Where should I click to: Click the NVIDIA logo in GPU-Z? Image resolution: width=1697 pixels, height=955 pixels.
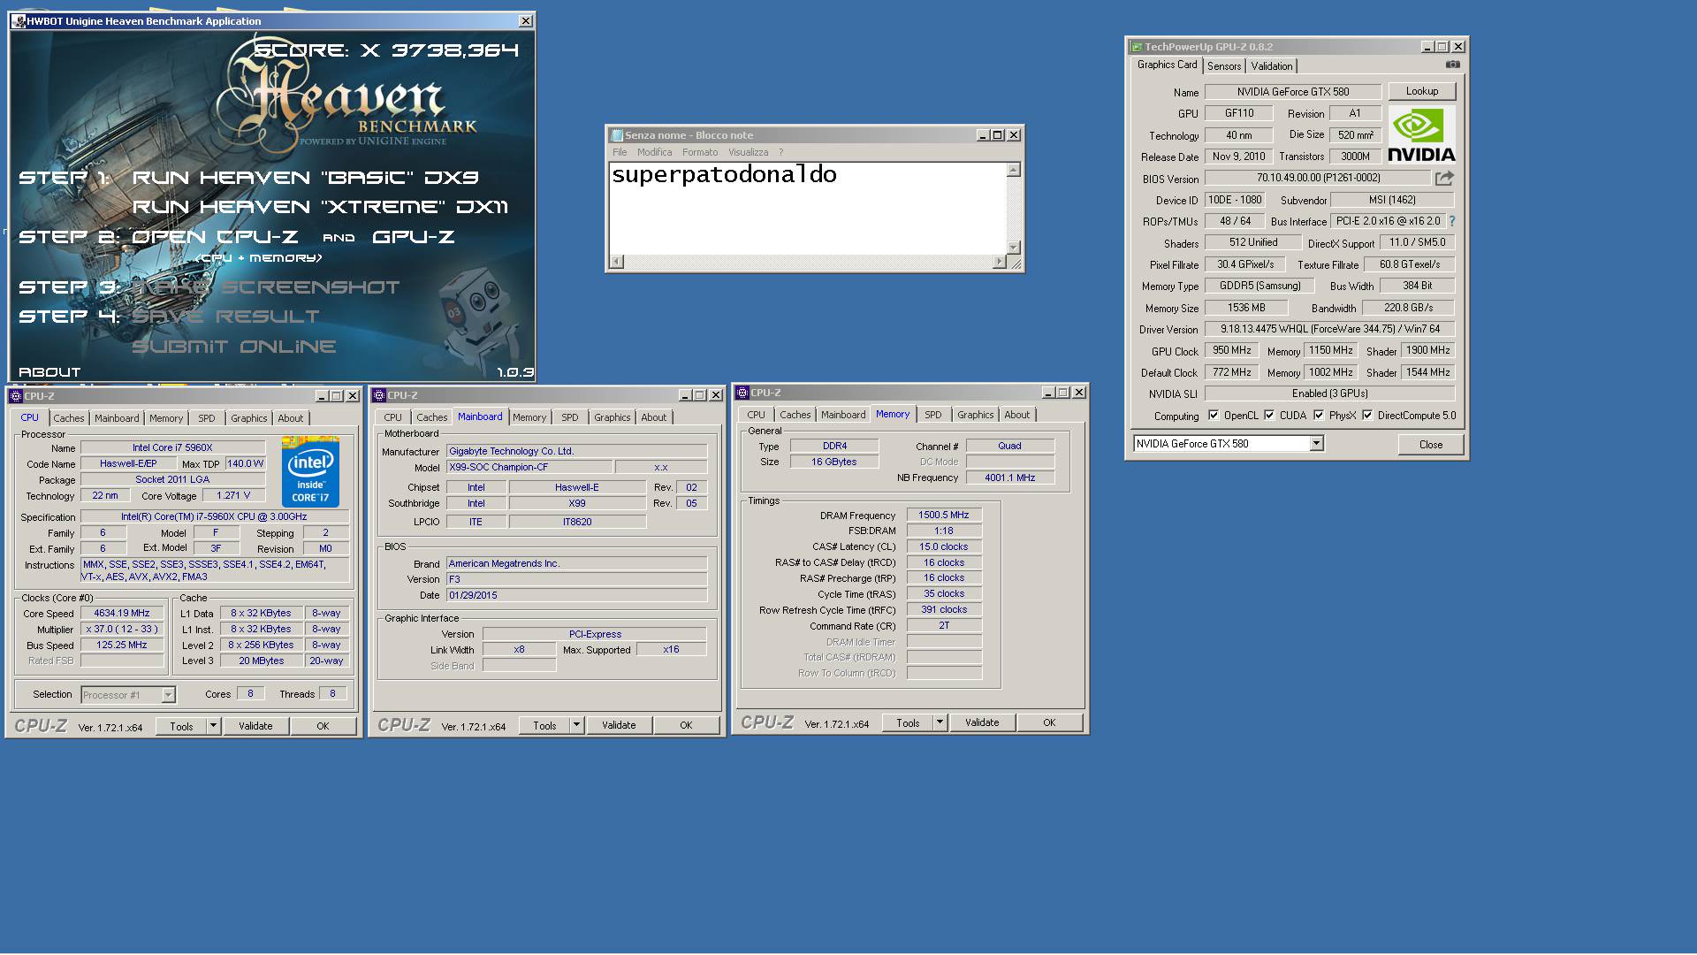click(1421, 135)
